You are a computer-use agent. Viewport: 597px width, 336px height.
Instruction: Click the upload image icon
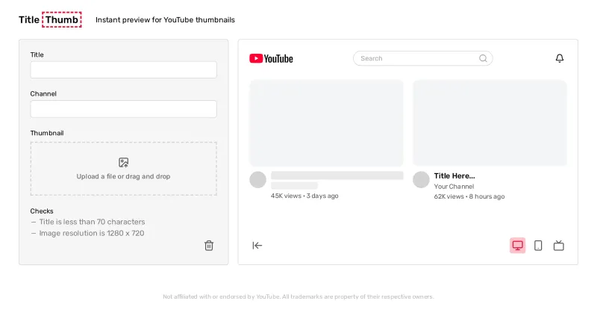[124, 162]
